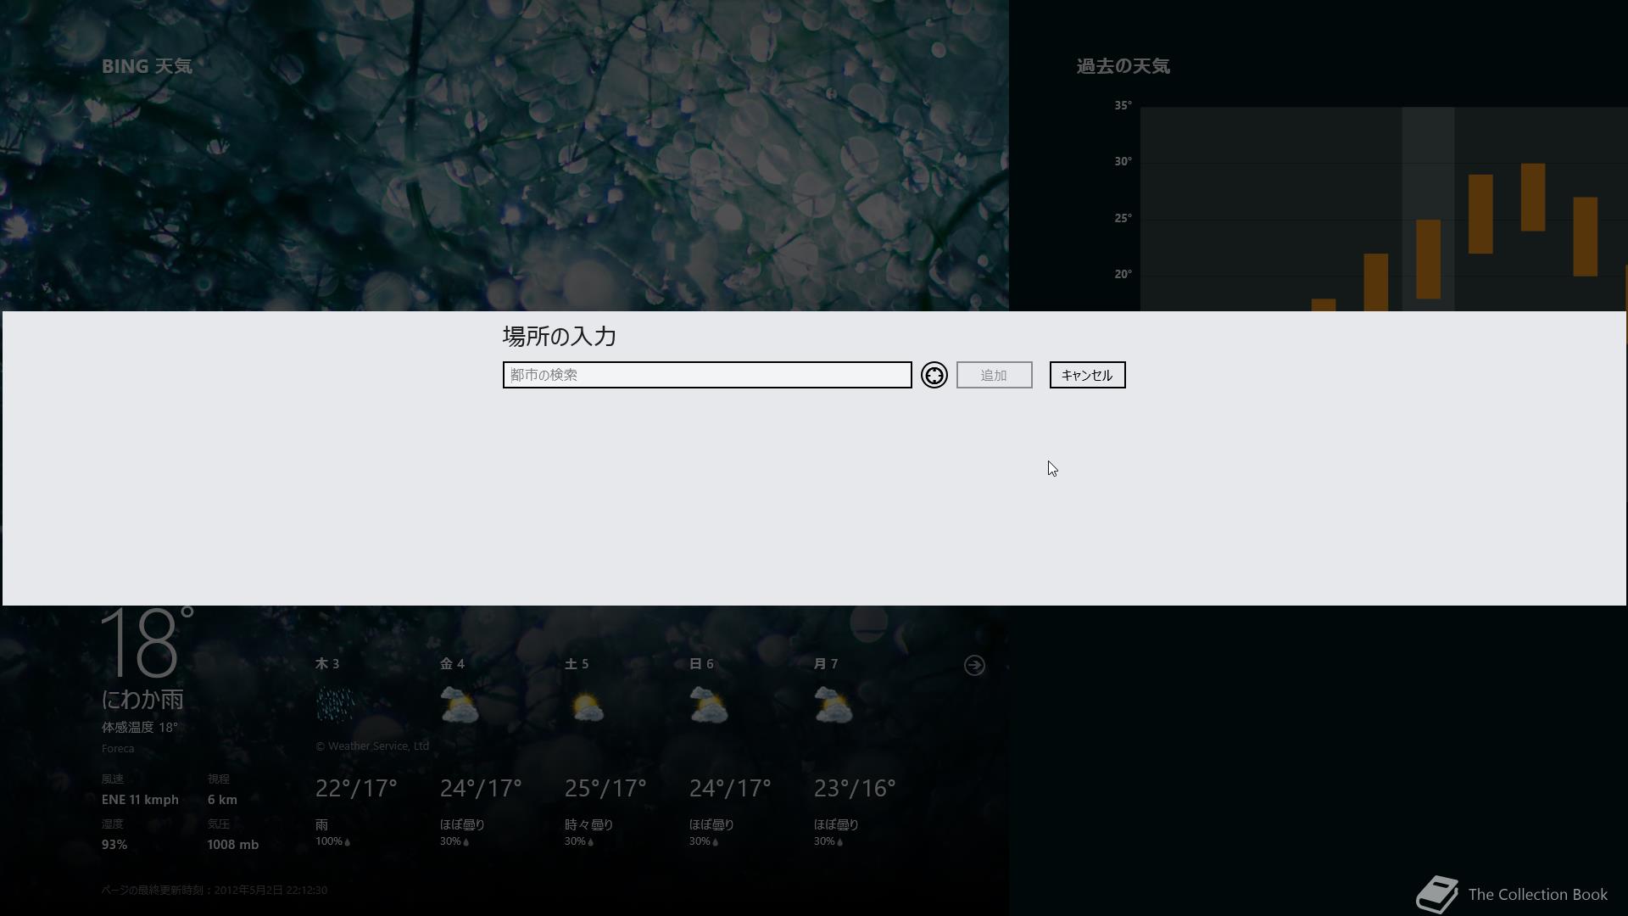Open the 過去の天気 section heading
1628x916 pixels.
point(1123,66)
